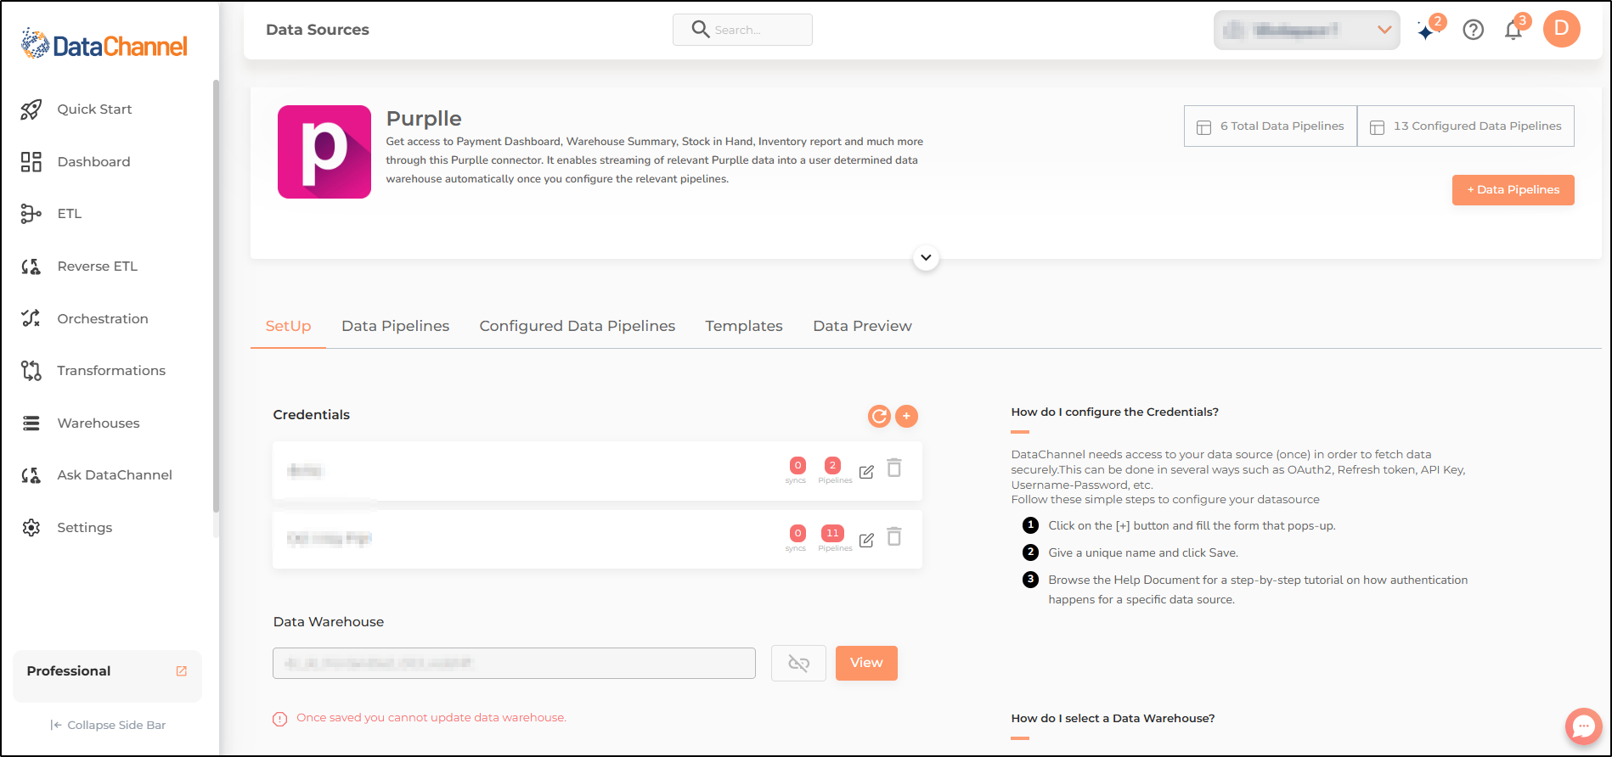Open the chat support bubble
The image size is (1612, 757).
(1584, 726)
